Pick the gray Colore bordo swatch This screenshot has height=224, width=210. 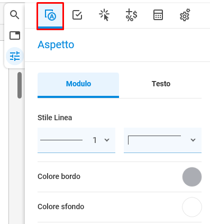coord(192,177)
